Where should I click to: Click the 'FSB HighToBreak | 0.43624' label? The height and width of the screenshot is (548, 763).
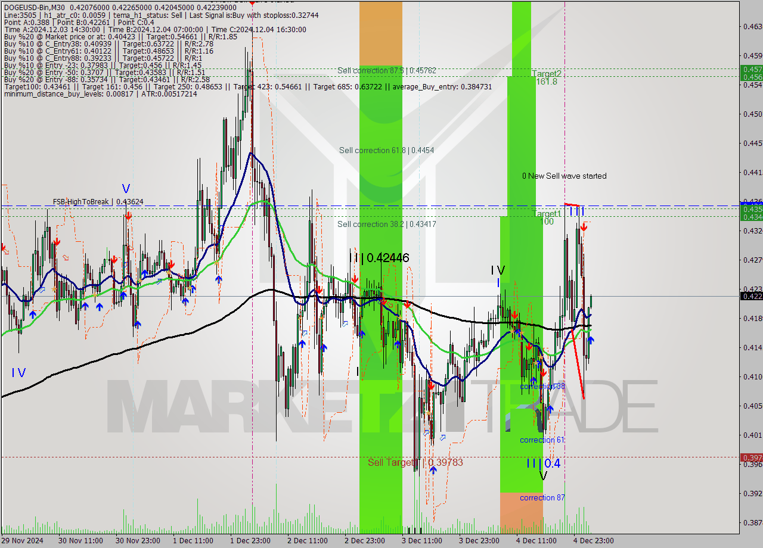[x=98, y=202]
